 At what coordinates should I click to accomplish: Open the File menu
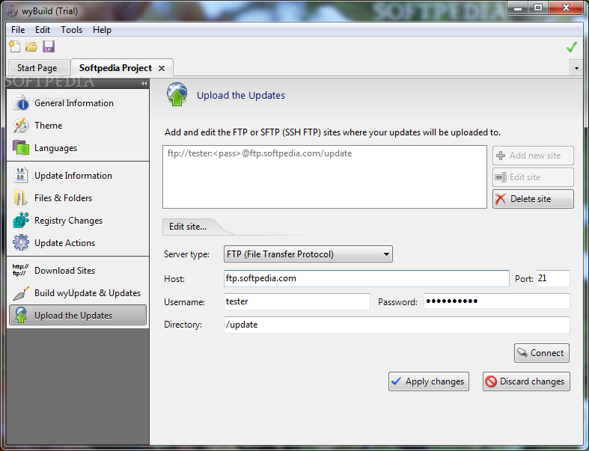point(18,30)
